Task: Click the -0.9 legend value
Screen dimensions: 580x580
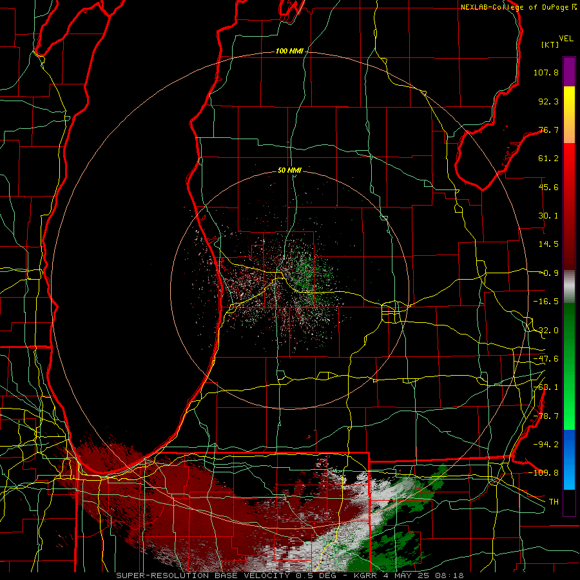Action: click(548, 273)
